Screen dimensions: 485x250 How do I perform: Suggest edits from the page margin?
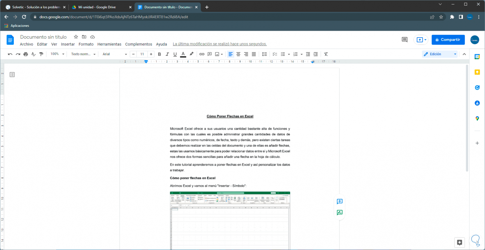pyautogui.click(x=339, y=212)
